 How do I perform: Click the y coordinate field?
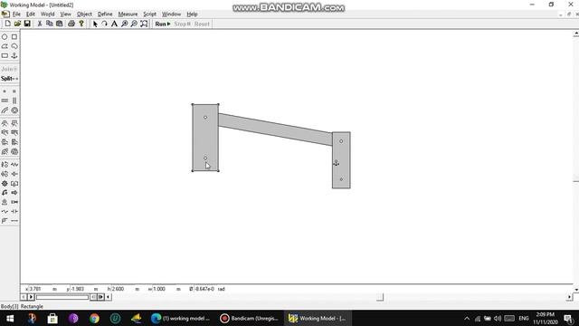pos(81,289)
